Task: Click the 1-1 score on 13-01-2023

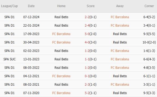Action: click(87, 59)
